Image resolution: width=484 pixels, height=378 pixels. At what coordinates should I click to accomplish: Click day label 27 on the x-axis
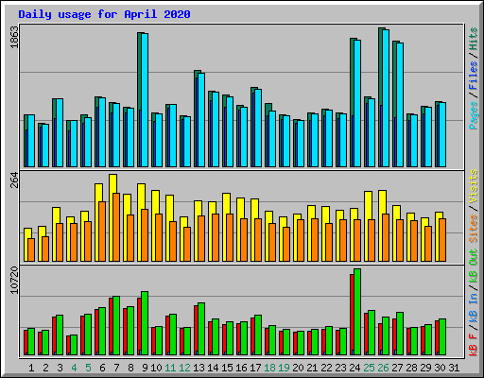click(397, 368)
